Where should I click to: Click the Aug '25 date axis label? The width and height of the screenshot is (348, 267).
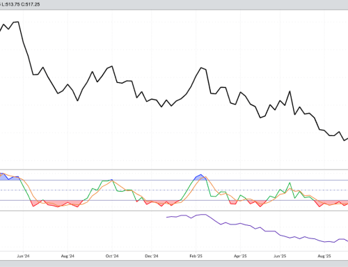click(x=324, y=256)
